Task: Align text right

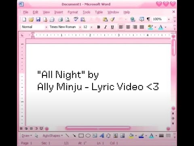Action: pos(135,27)
